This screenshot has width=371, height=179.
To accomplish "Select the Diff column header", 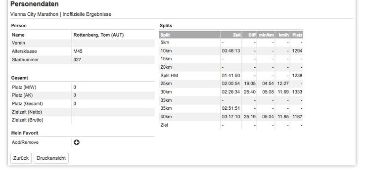I will [249, 35].
